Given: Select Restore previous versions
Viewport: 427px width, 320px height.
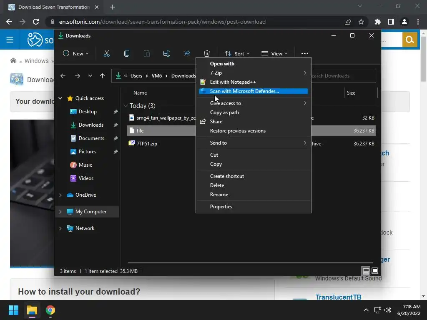Looking at the screenshot, I should (x=254, y=131).
